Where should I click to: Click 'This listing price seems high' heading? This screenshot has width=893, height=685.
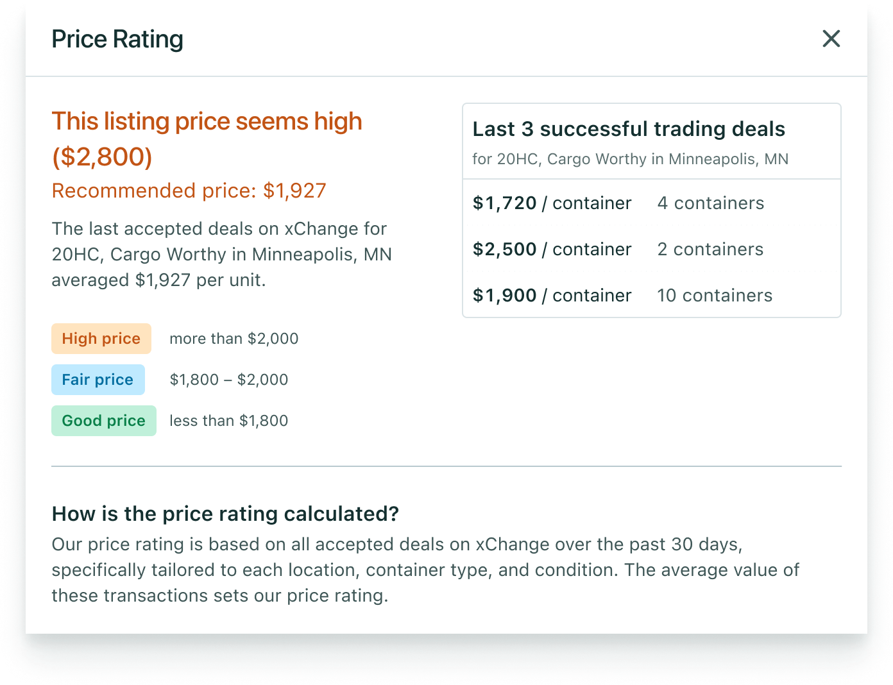click(207, 139)
